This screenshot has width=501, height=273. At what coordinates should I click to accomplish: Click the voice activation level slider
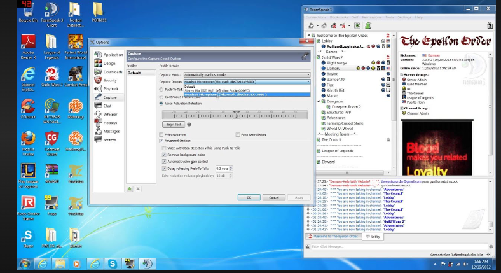click(x=235, y=115)
